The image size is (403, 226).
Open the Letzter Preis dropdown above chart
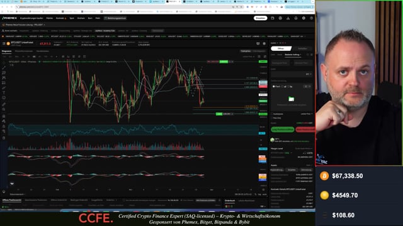pyautogui.click(x=248, y=56)
